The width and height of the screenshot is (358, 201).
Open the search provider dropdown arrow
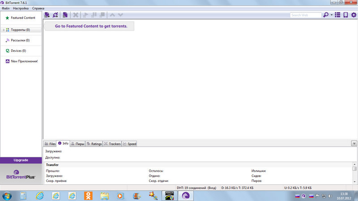pyautogui.click(x=332, y=15)
